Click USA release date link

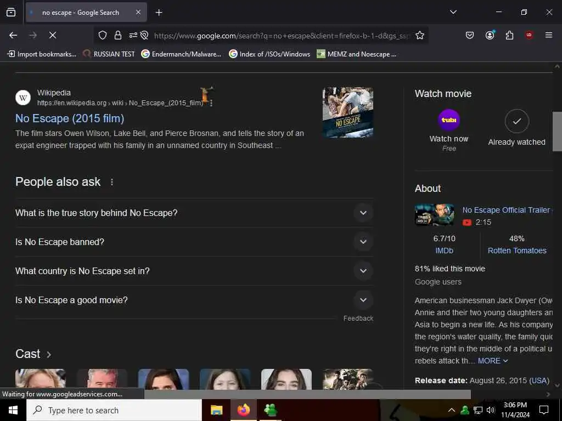[x=539, y=380]
